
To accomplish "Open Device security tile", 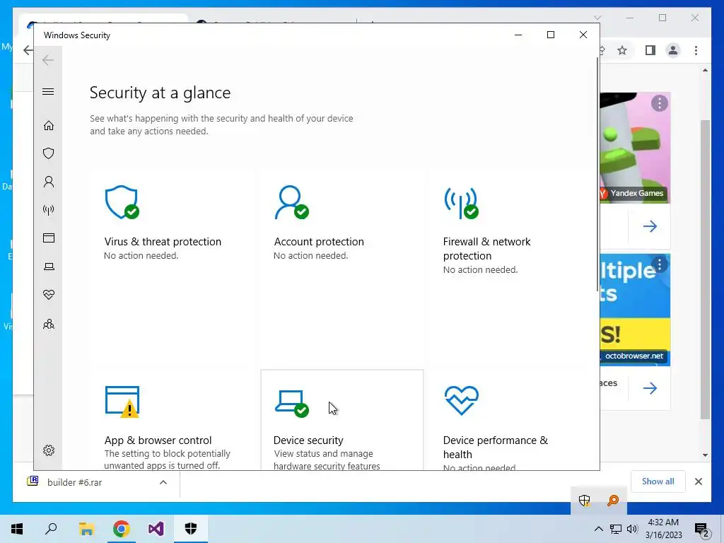I will [x=341, y=420].
